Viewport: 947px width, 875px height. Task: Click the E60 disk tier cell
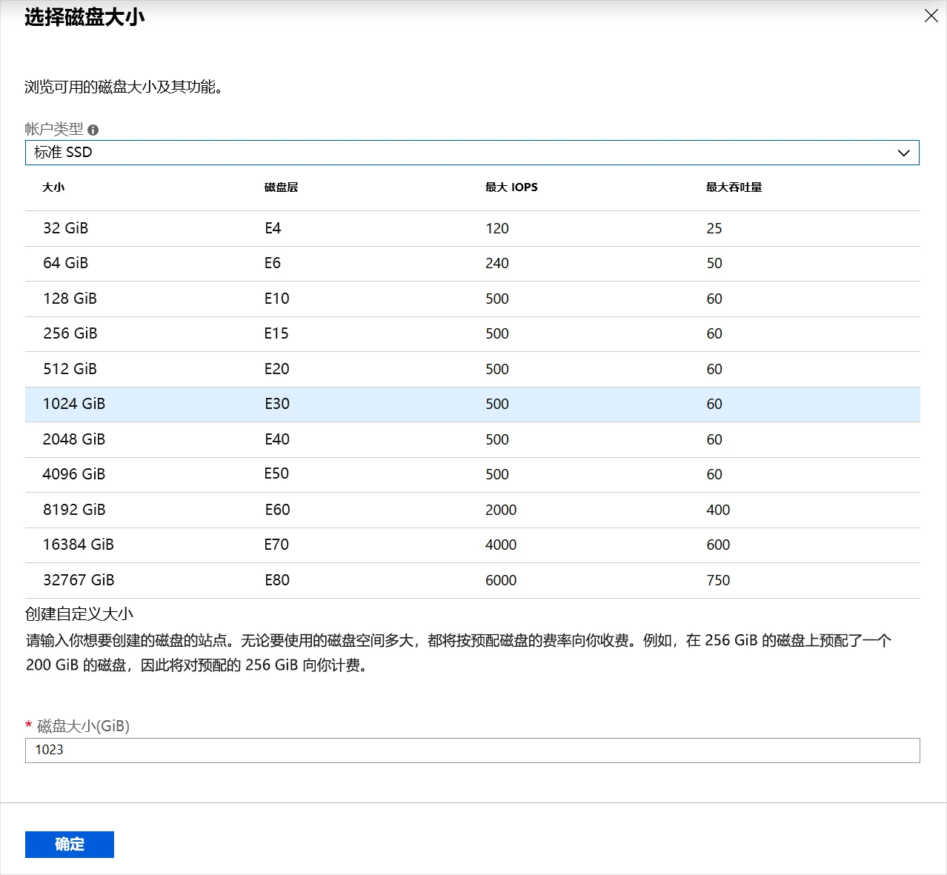point(277,510)
